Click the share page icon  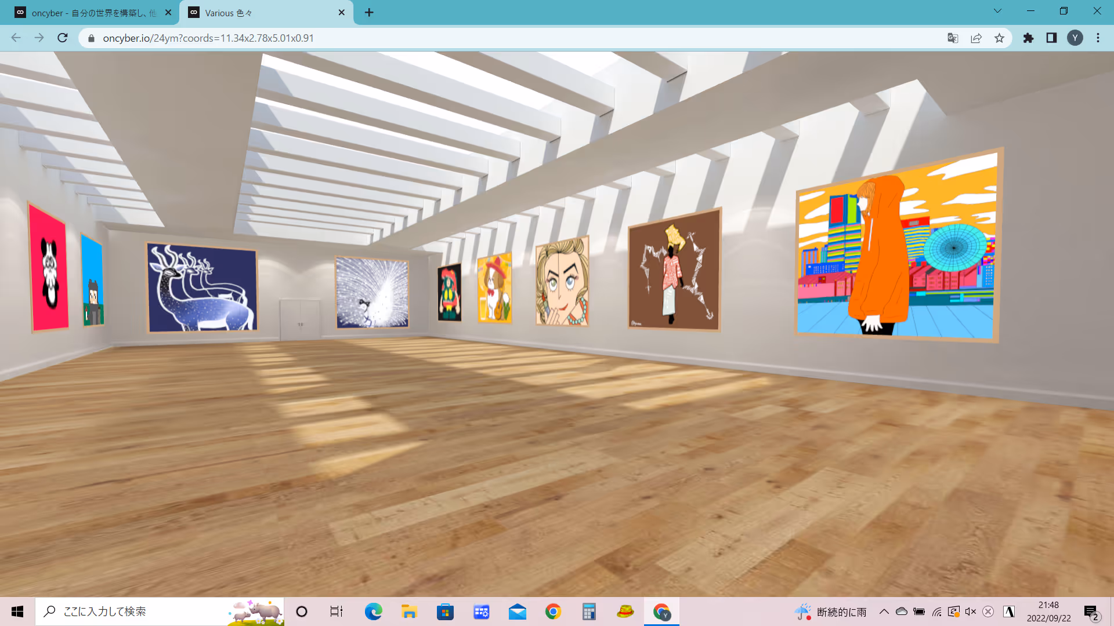976,38
